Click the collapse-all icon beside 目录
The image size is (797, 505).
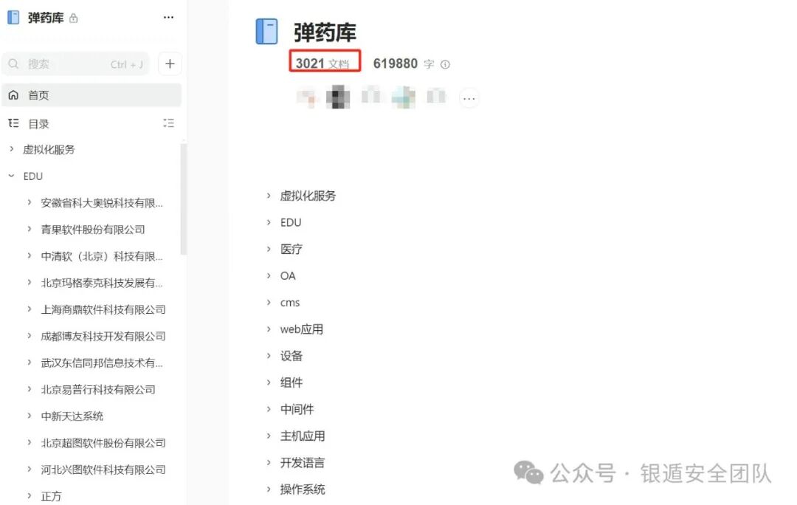tap(169, 123)
